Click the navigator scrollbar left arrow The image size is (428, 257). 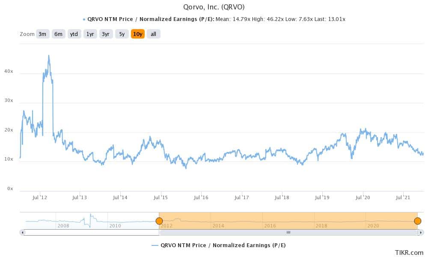pos(23,233)
